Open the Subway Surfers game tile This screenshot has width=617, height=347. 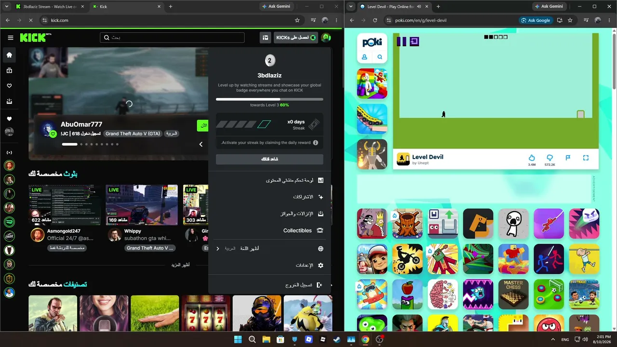(372, 259)
